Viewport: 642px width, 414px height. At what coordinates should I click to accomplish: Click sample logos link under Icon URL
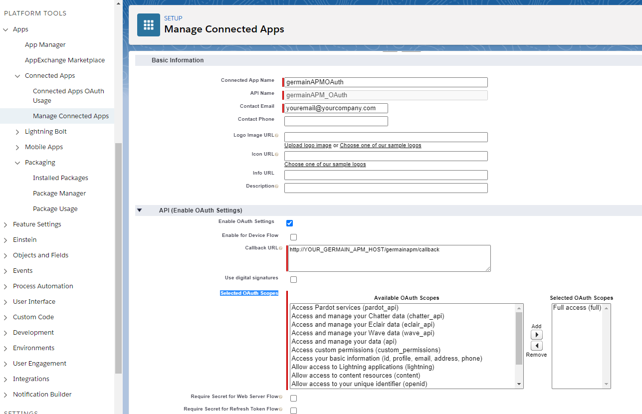(x=325, y=165)
